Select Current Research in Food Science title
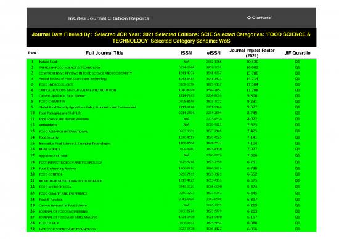The height and width of the screenshot is (239, 339). [63, 205]
